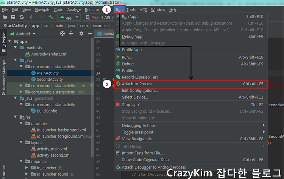Select Show Code Coverage Data

pos(191,160)
